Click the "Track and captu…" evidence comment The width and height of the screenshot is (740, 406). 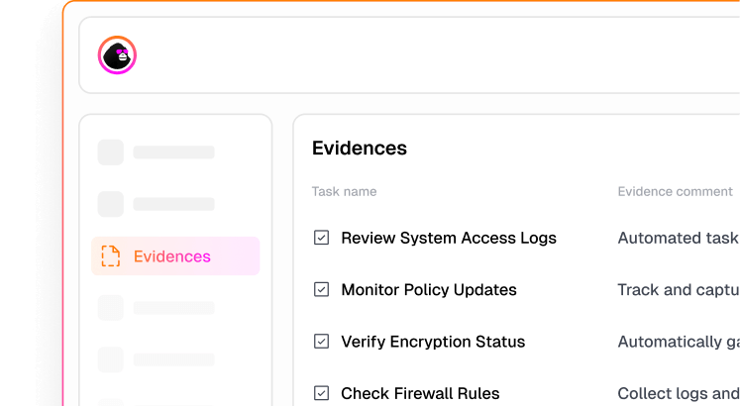(678, 290)
